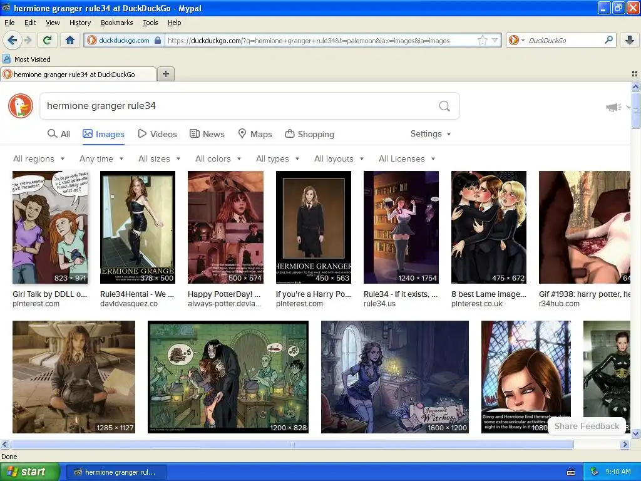Open the Edit menu
The width and height of the screenshot is (641, 481).
point(30,23)
